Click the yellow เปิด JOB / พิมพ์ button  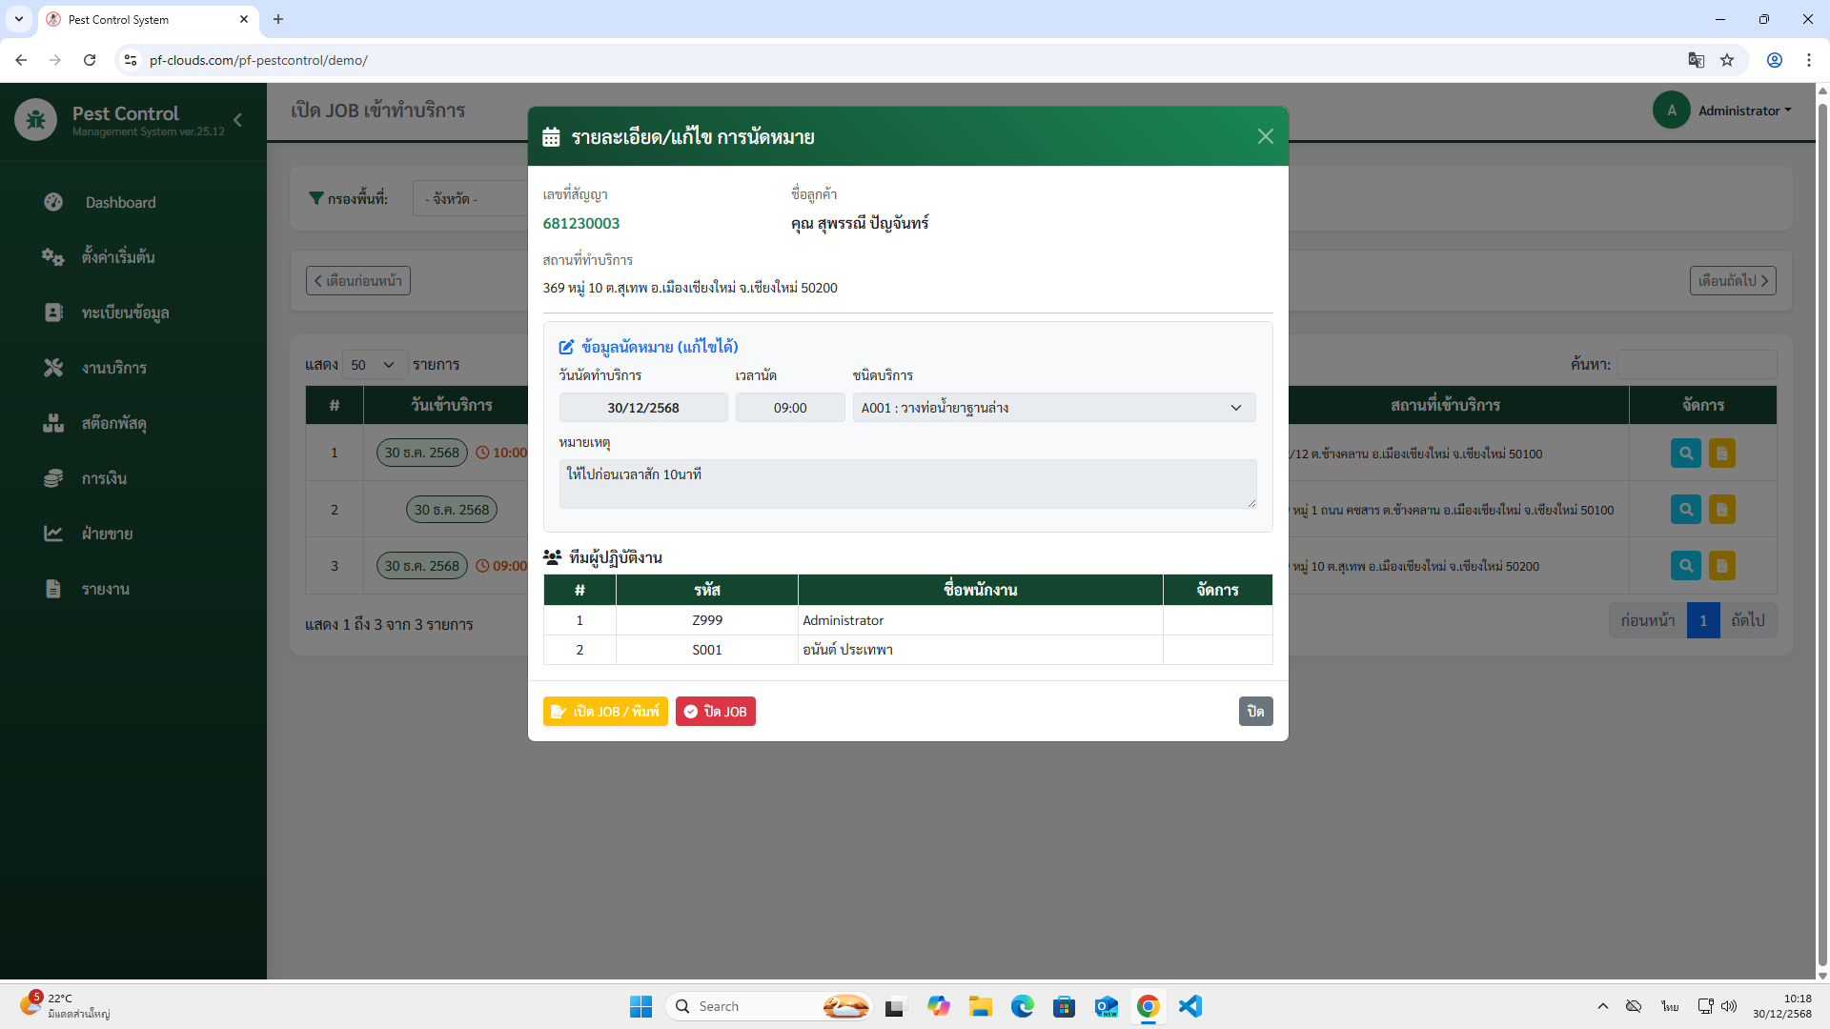coord(605,712)
